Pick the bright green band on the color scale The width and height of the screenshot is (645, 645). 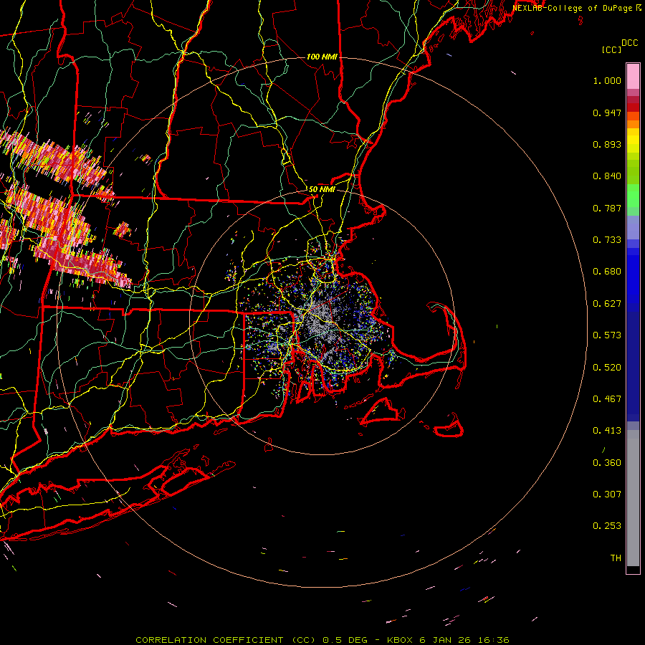click(633, 196)
